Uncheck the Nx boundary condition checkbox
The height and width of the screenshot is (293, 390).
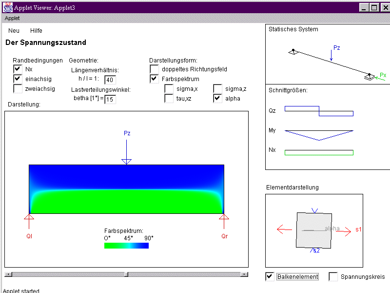(18, 69)
